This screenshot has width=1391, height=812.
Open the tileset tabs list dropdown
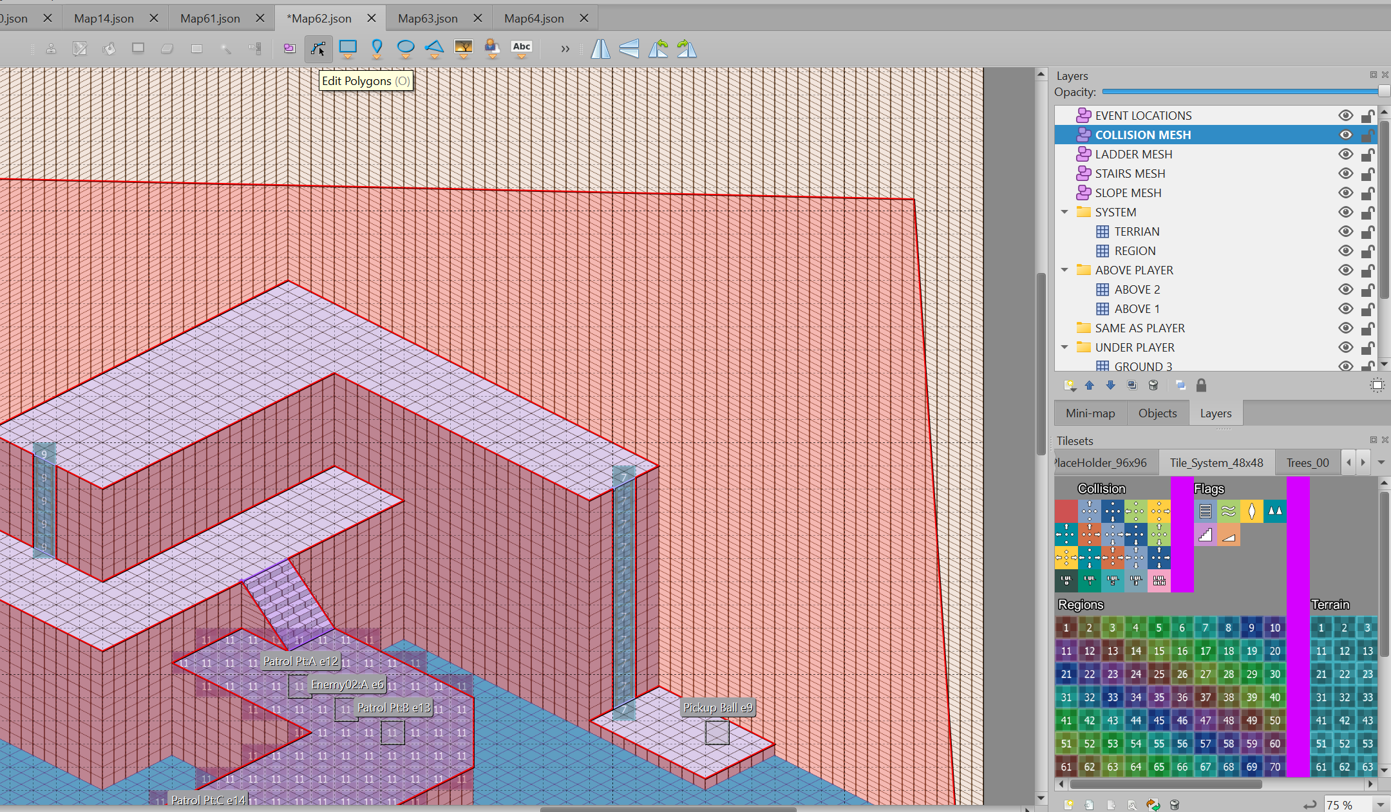[x=1381, y=462]
